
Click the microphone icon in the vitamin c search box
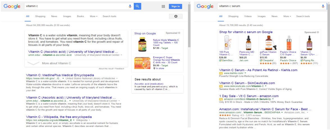130,6
